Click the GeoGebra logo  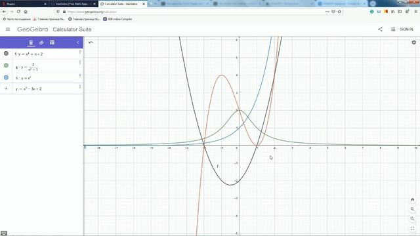(33, 29)
